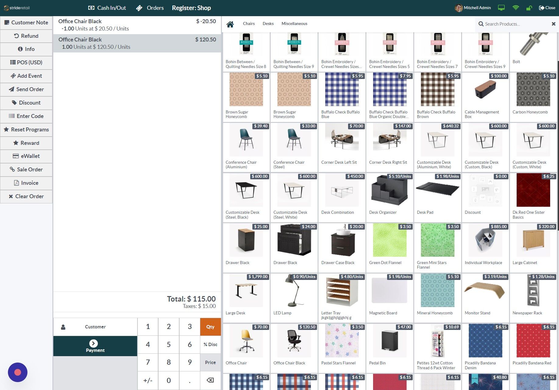Send Order to kitchen

(26, 89)
